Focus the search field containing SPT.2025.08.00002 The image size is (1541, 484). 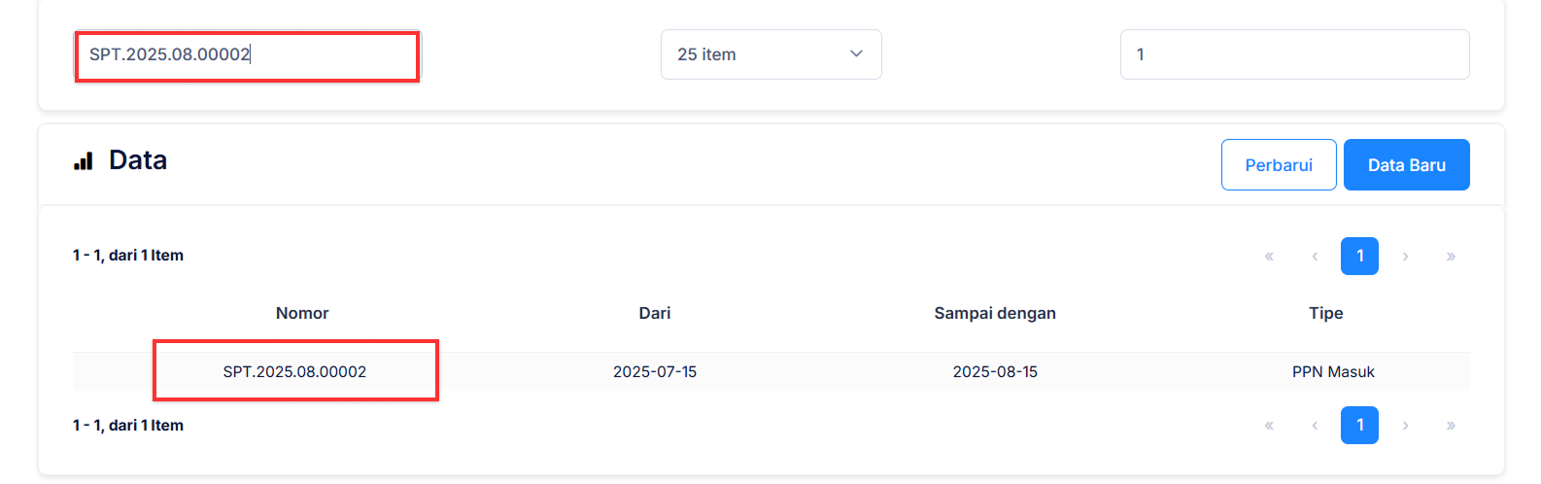click(x=247, y=55)
